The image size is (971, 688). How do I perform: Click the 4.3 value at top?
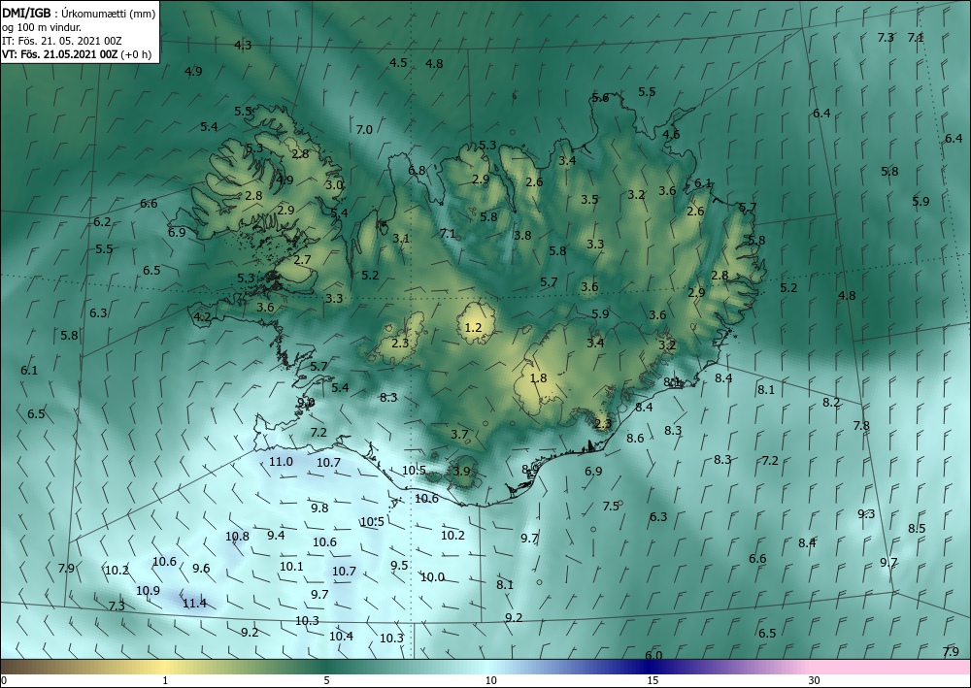[x=244, y=46]
